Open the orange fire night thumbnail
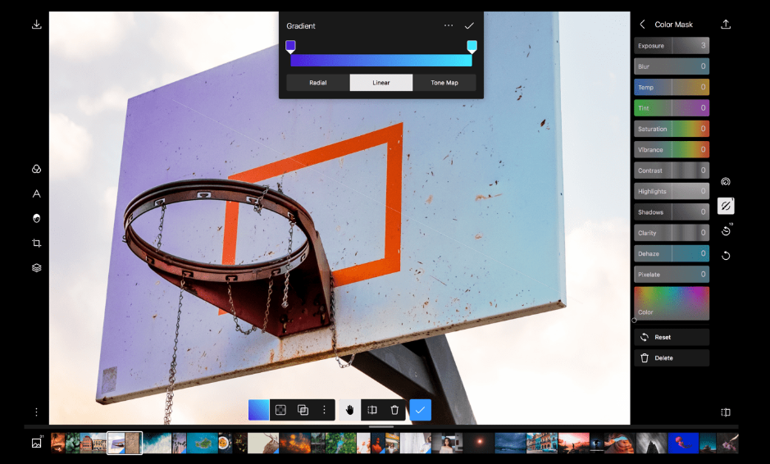Screen dimensions: 770x464 pyautogui.click(x=295, y=443)
